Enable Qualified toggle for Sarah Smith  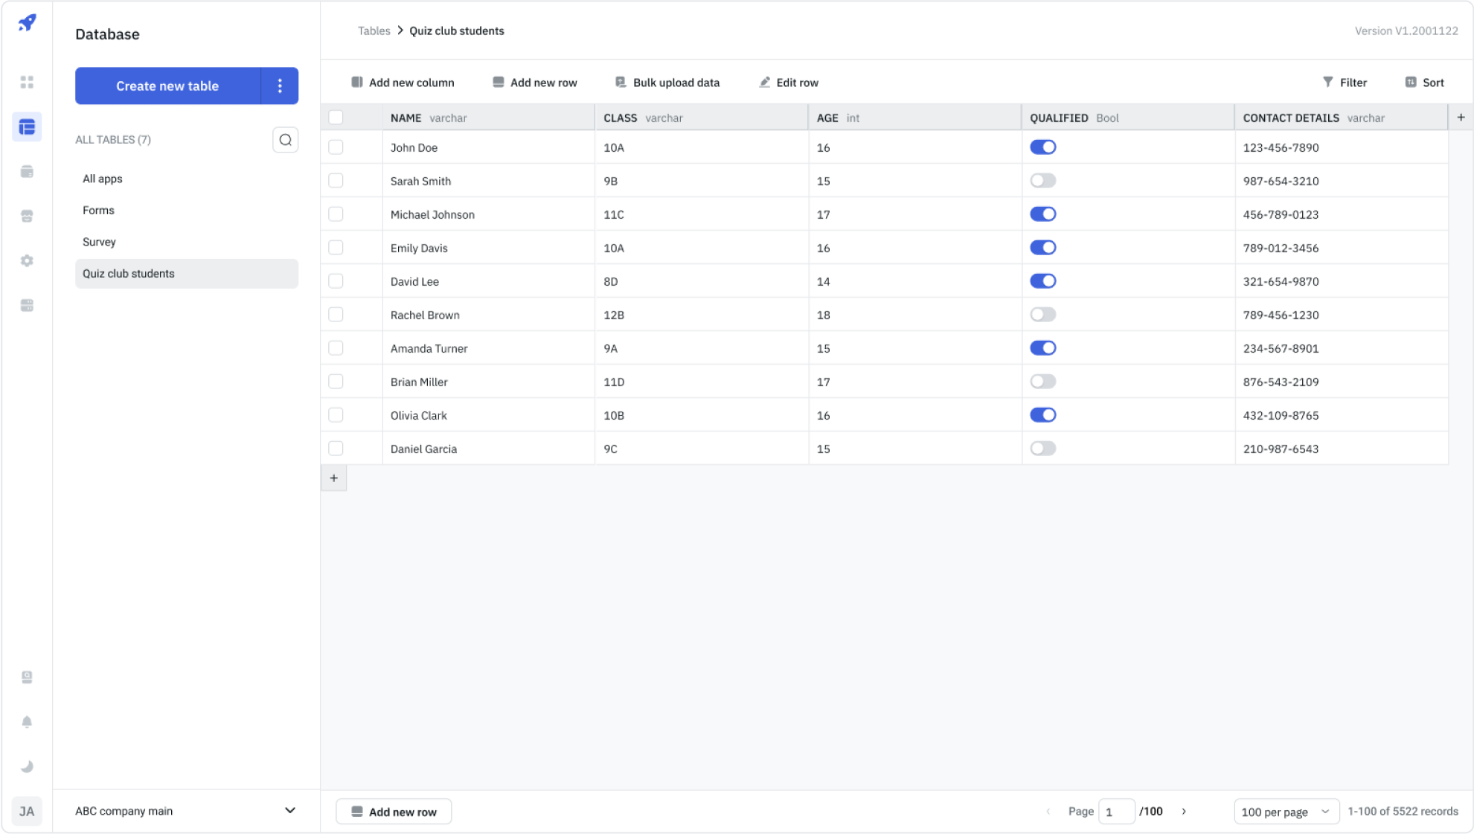[x=1042, y=181]
